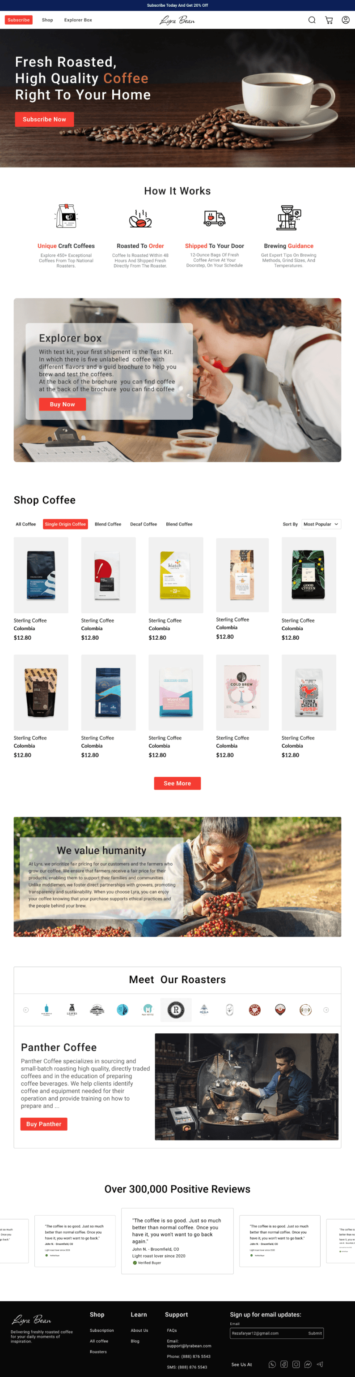Open the search icon in header
Image resolution: width=355 pixels, height=1377 pixels.
(312, 20)
